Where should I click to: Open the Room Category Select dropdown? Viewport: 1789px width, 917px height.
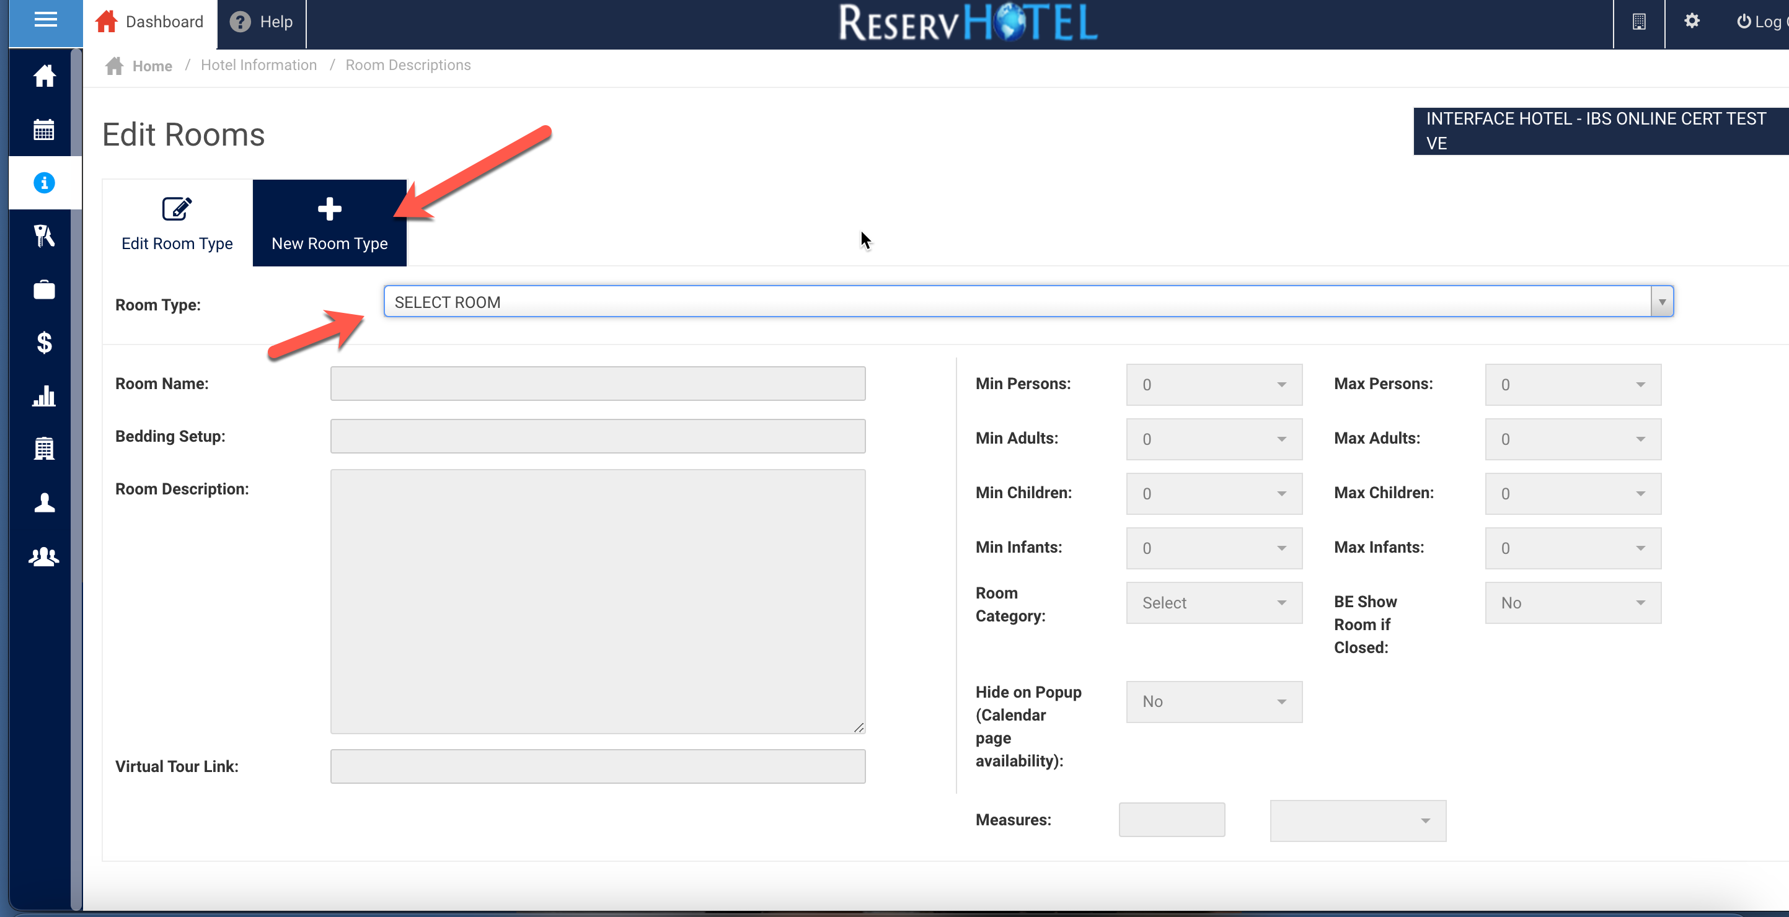tap(1213, 602)
